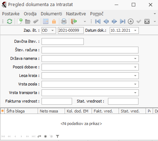Image resolution: width=158 pixels, height=141 pixels.
Task: Expand the Vrsta posla dropdown
Action: [x=135, y=84]
